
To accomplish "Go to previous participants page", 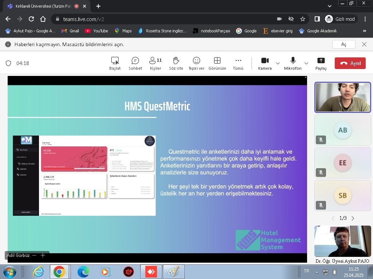I will tap(333, 218).
